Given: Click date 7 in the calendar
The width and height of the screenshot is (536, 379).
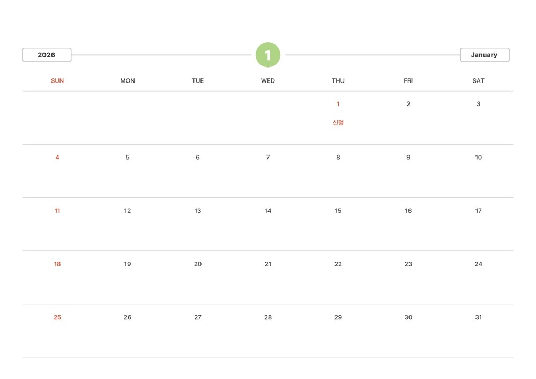Looking at the screenshot, I should click(x=268, y=158).
